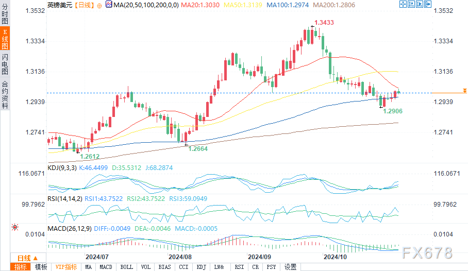Select the 指标 bottom tab
This screenshot has height=271, width=468.
click(x=21, y=266)
